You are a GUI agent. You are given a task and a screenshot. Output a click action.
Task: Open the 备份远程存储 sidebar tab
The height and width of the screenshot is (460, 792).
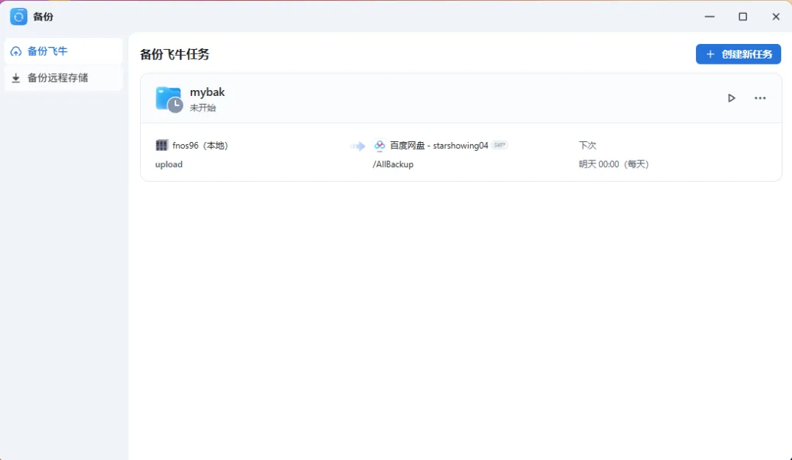click(63, 78)
